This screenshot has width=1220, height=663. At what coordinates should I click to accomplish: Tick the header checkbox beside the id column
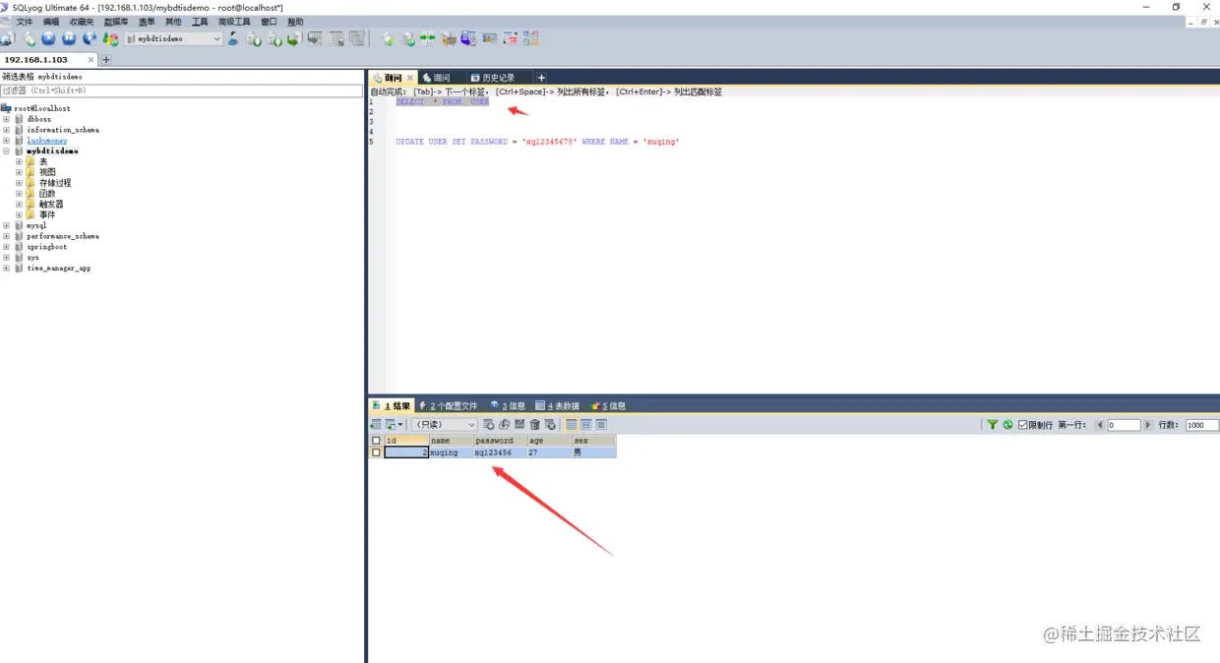pyautogui.click(x=376, y=441)
